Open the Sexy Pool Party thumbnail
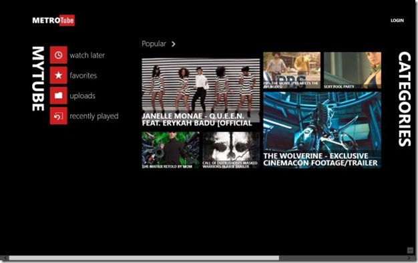Screen dimensions: 418x263 click(353, 70)
